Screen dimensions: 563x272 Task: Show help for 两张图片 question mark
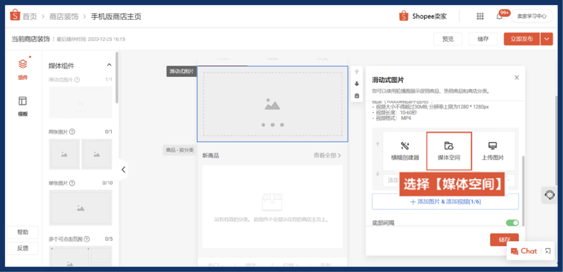point(72,132)
